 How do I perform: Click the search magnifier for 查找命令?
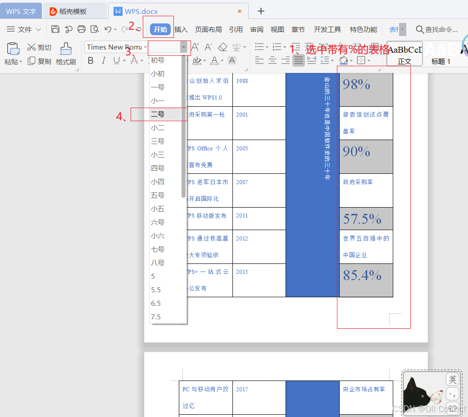[x=420, y=29]
